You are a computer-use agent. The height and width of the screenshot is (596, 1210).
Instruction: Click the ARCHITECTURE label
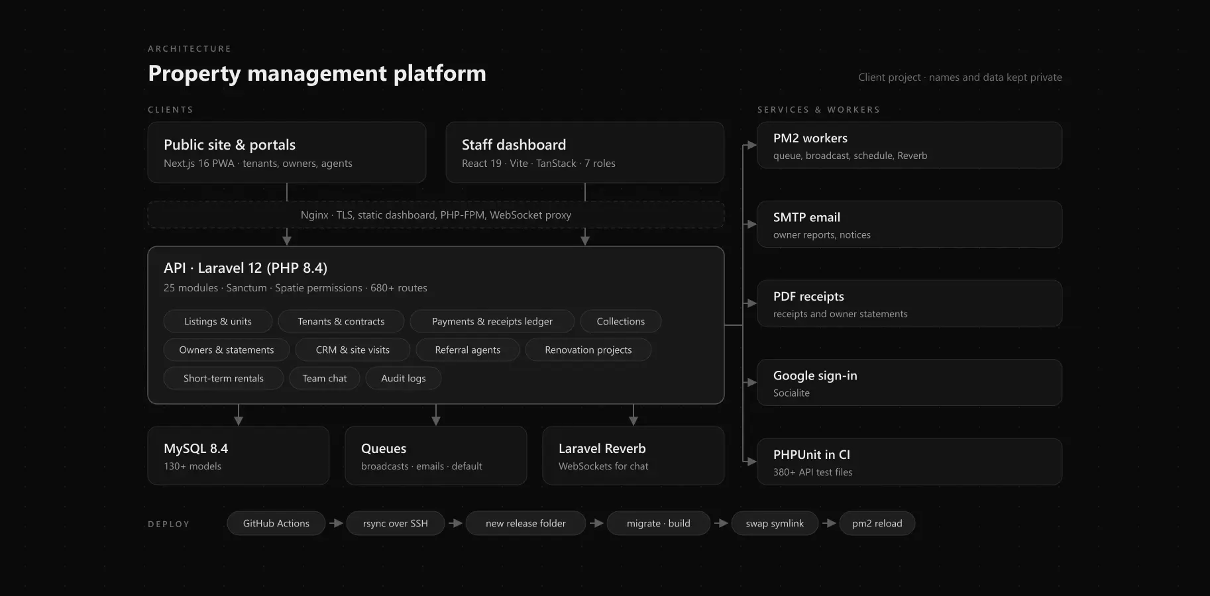point(190,49)
